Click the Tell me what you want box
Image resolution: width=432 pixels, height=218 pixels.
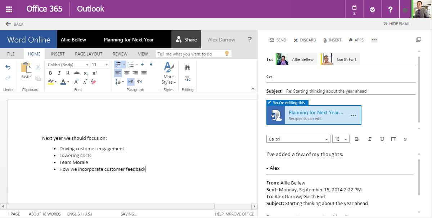coord(190,54)
